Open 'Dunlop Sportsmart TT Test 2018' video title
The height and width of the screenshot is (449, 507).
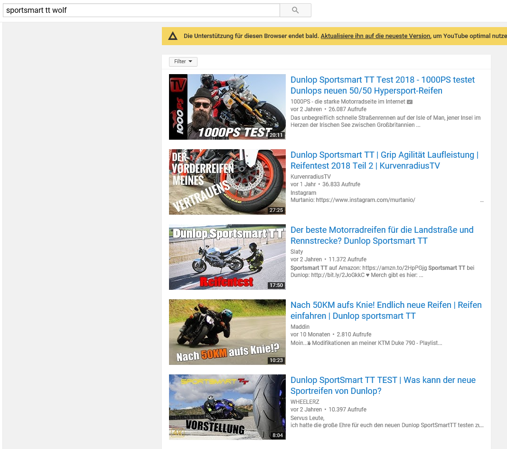[383, 85]
